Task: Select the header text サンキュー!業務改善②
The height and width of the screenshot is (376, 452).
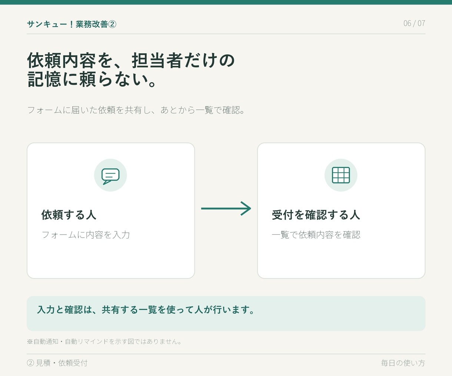Action: tap(72, 24)
